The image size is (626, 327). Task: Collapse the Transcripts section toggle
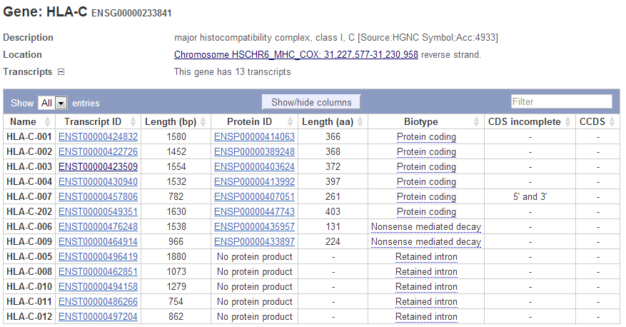[61, 71]
